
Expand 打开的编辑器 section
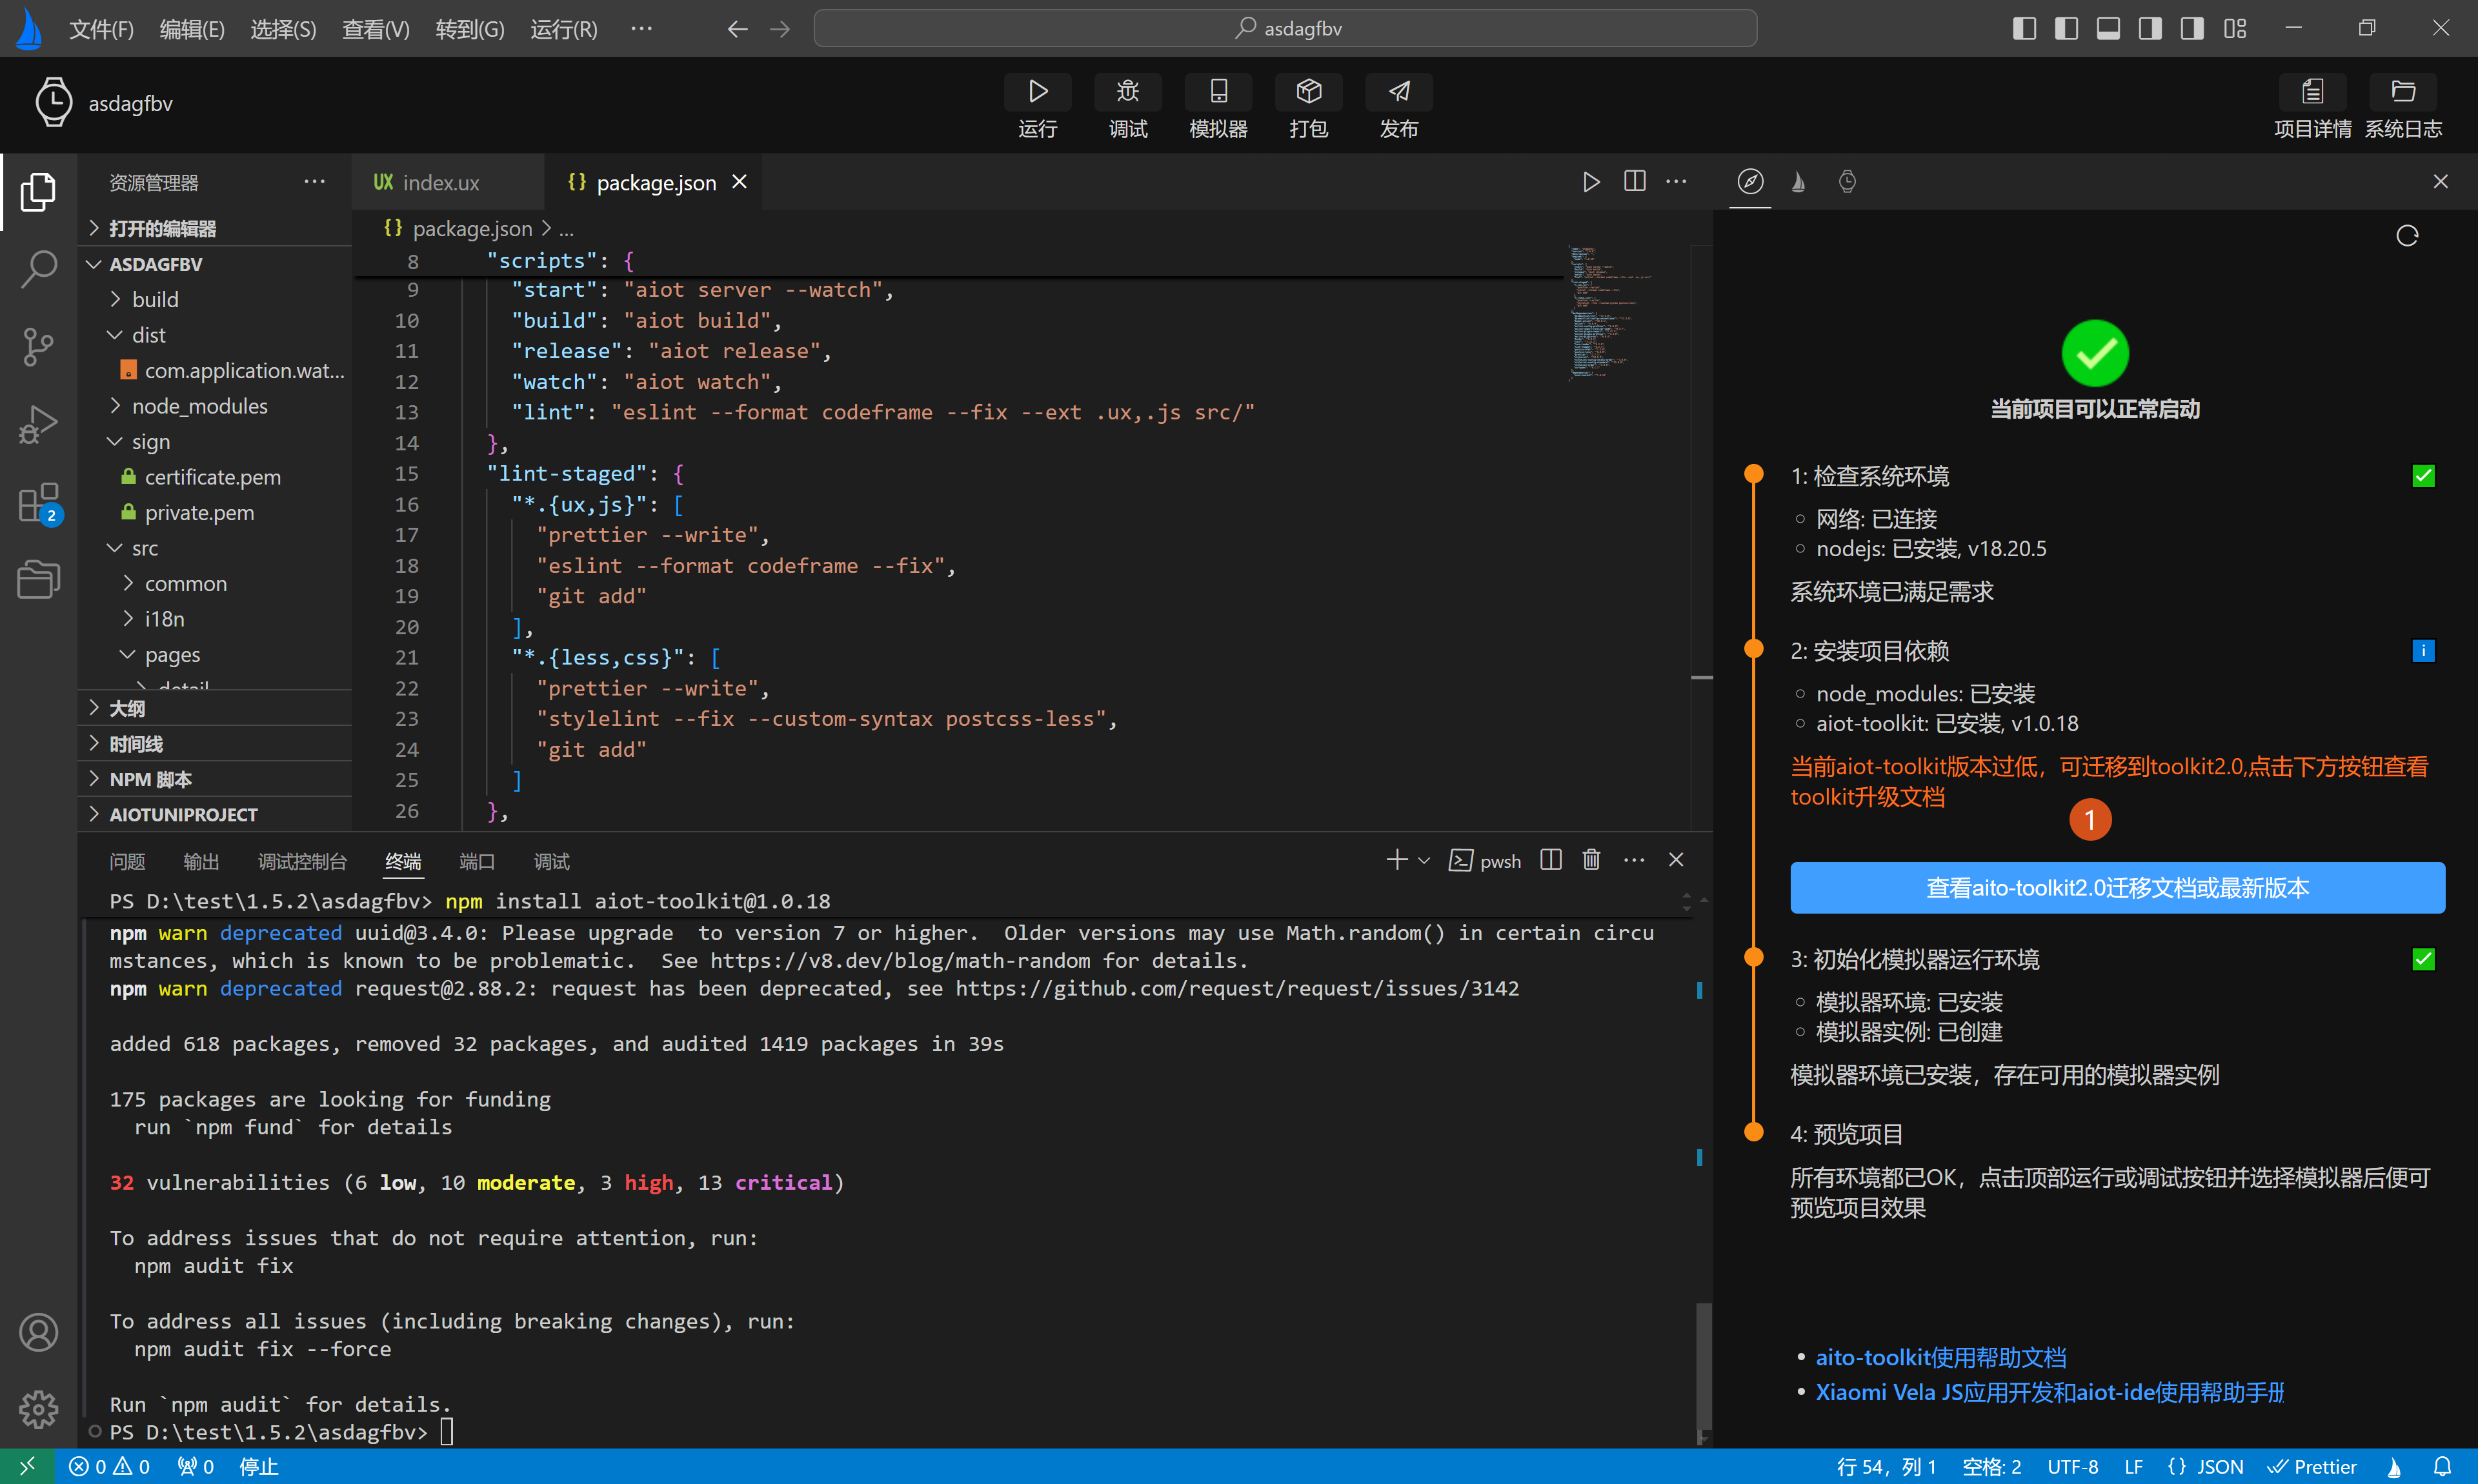[x=215, y=228]
